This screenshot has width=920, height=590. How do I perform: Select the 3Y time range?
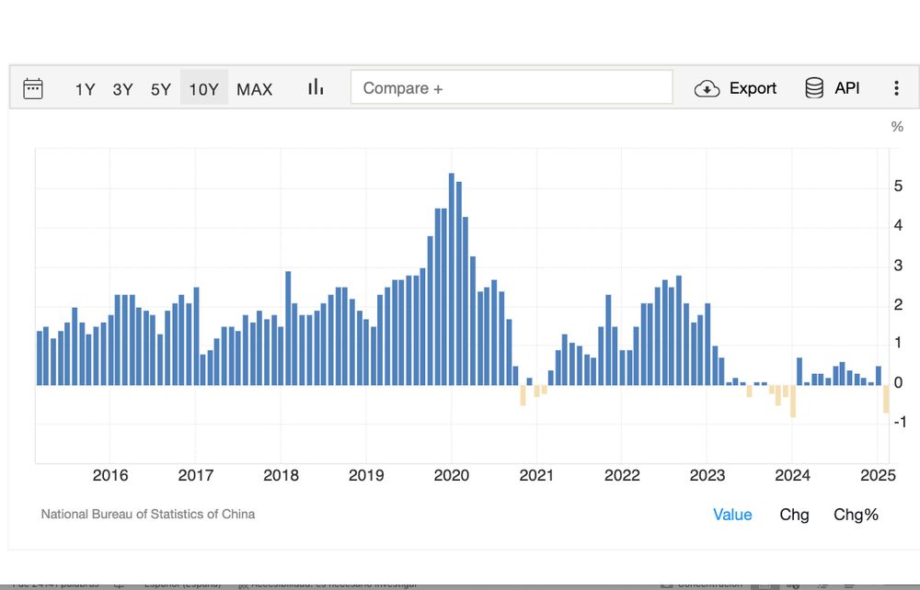(122, 89)
